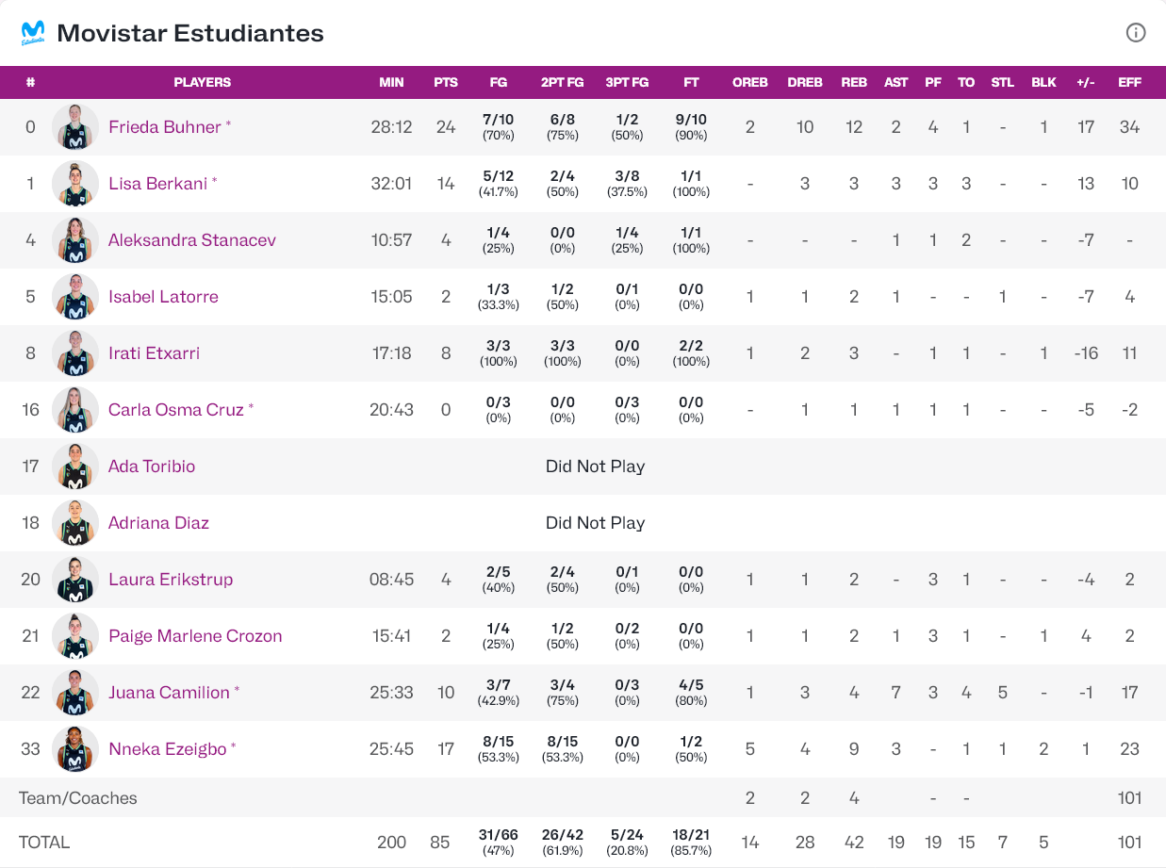1166x868 pixels.
Task: Click Frieda Buhner's avatar photo
Action: pos(75,127)
